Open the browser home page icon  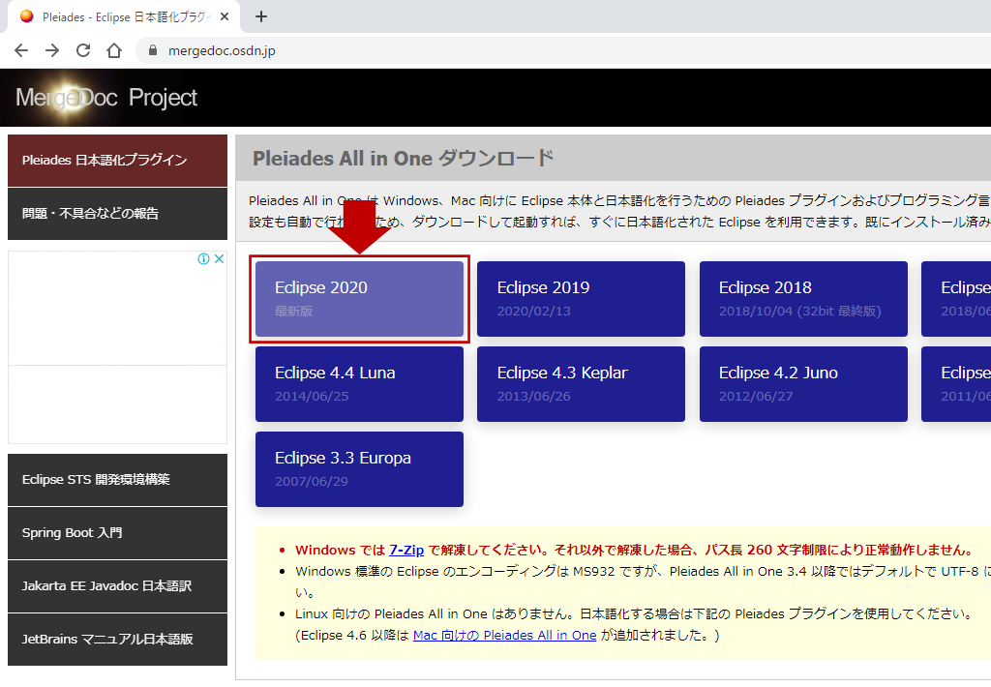114,50
